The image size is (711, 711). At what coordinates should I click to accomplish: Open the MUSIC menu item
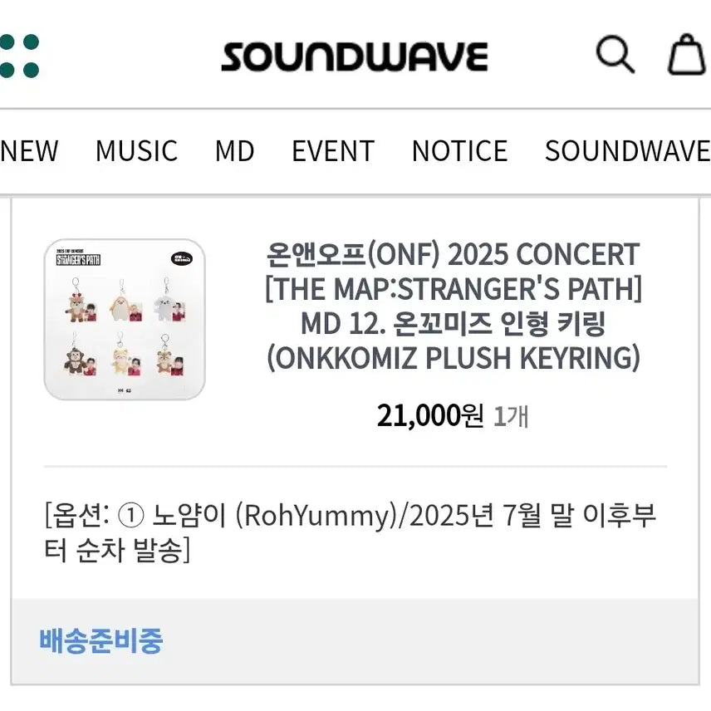(x=137, y=151)
